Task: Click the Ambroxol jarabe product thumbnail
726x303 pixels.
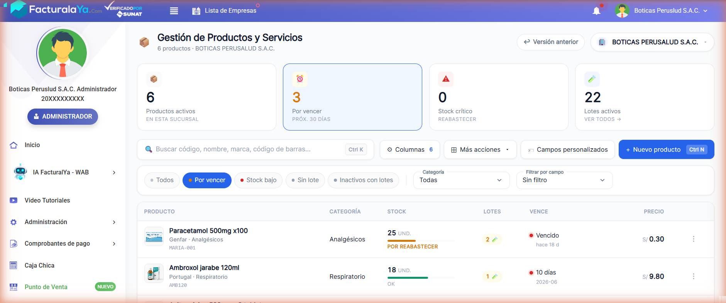Action: [154, 273]
